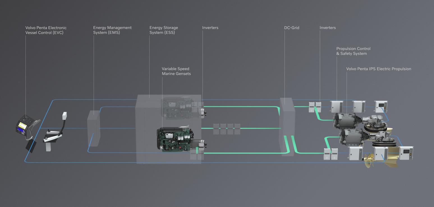Click the Volvo Penta Electronic Vessel Control label
The image size is (434, 207).
(46, 30)
